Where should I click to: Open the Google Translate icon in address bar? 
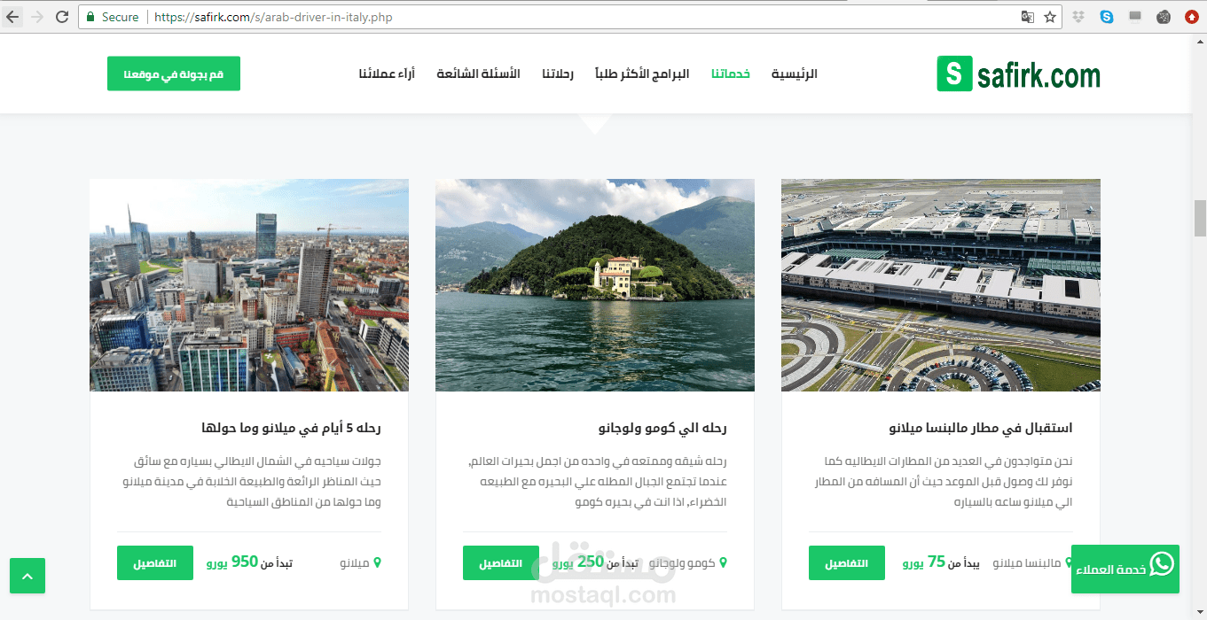tap(1027, 17)
